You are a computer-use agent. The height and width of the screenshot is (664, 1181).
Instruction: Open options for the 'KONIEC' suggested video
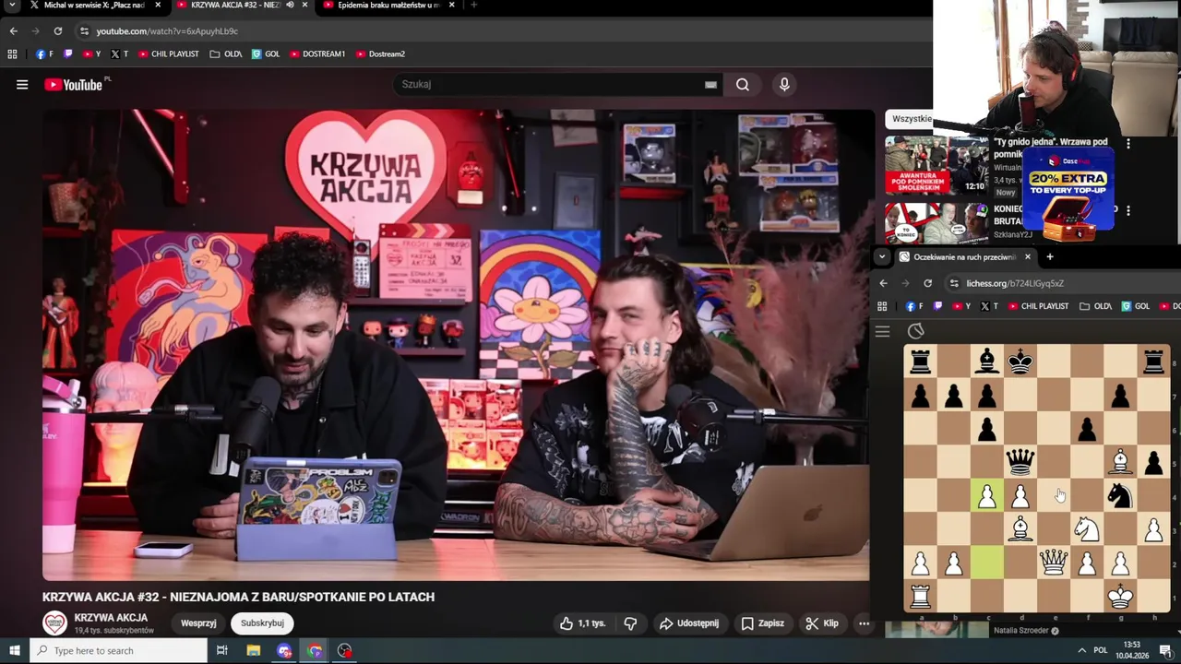1127,210
